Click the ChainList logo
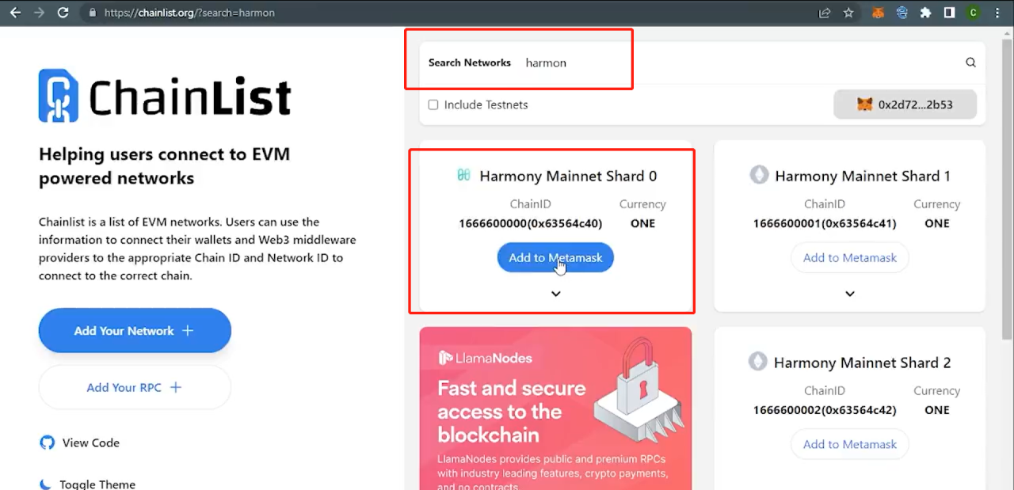Image resolution: width=1014 pixels, height=490 pixels. pos(165,96)
